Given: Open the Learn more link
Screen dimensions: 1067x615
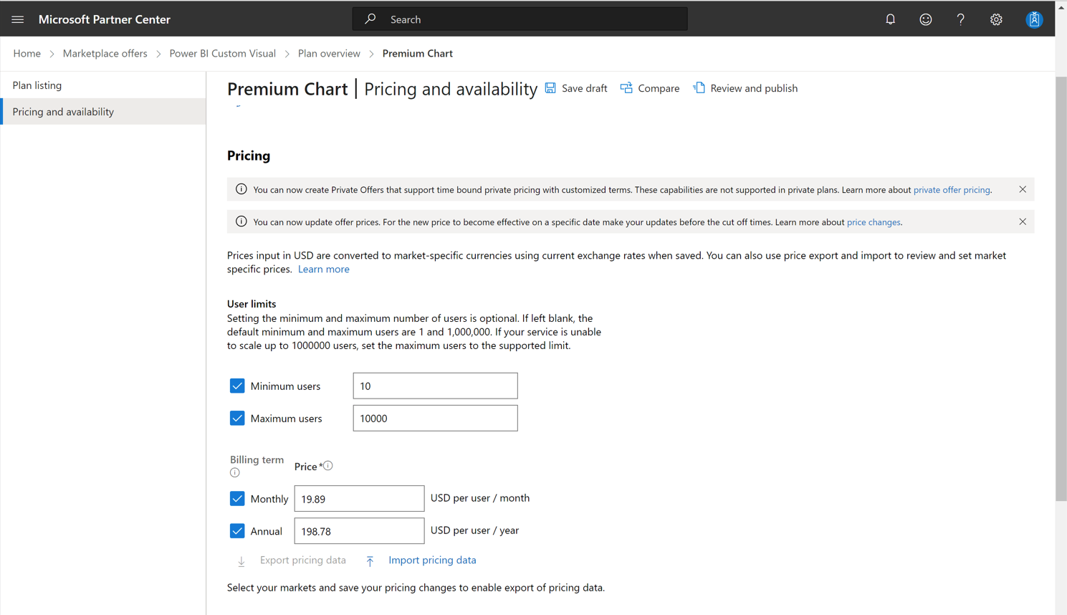Looking at the screenshot, I should (x=324, y=269).
